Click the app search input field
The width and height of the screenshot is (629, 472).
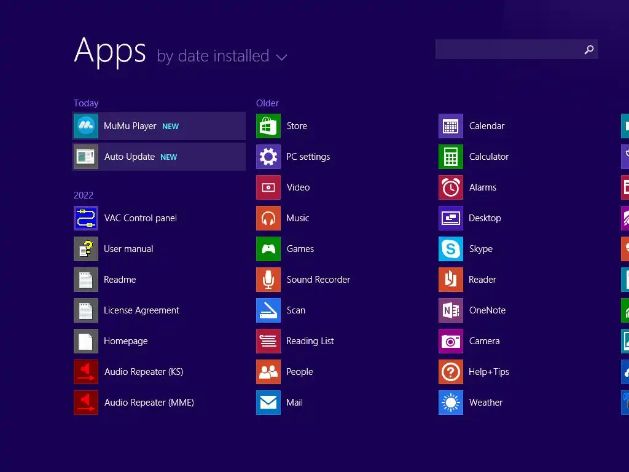click(x=517, y=49)
